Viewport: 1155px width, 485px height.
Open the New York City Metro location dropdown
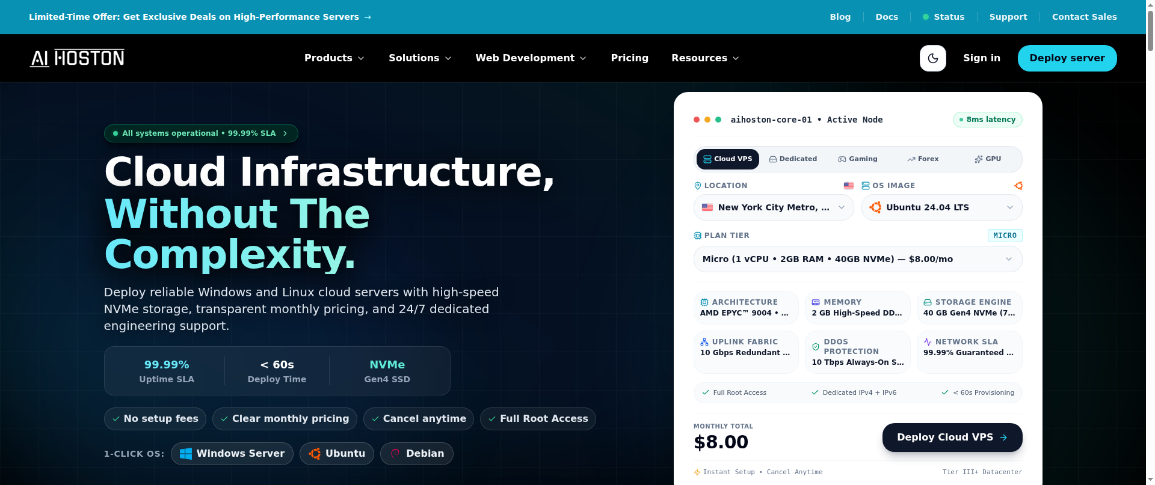click(x=774, y=207)
